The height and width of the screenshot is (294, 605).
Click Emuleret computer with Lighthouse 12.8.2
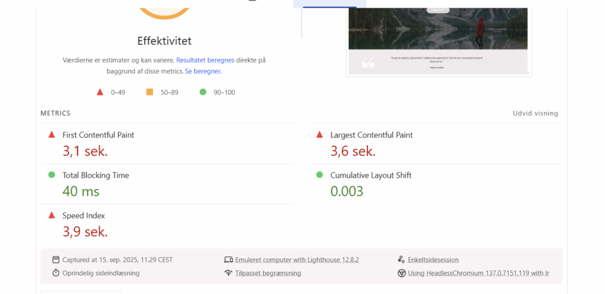click(297, 260)
